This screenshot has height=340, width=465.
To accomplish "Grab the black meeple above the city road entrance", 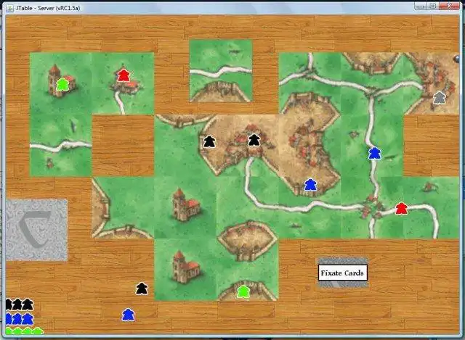I will [254, 140].
